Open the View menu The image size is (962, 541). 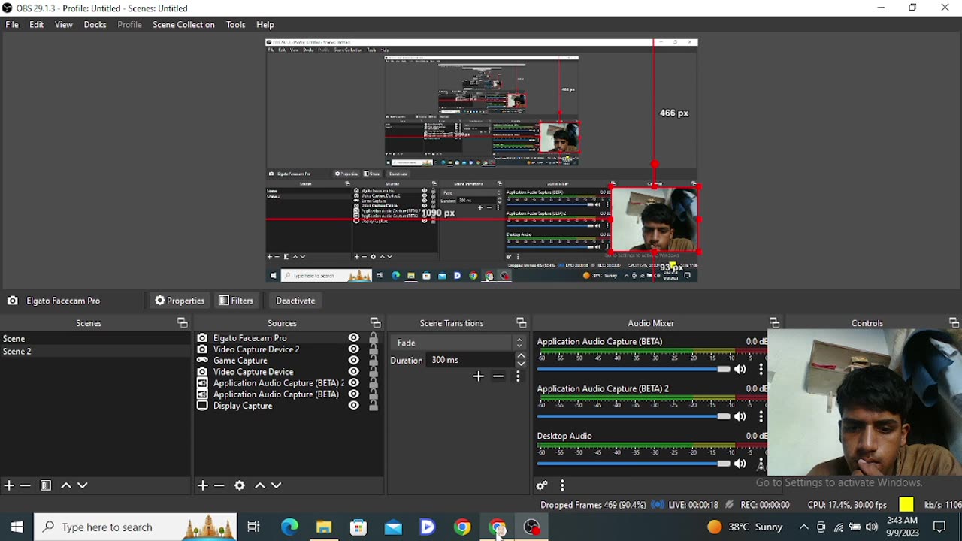click(64, 25)
